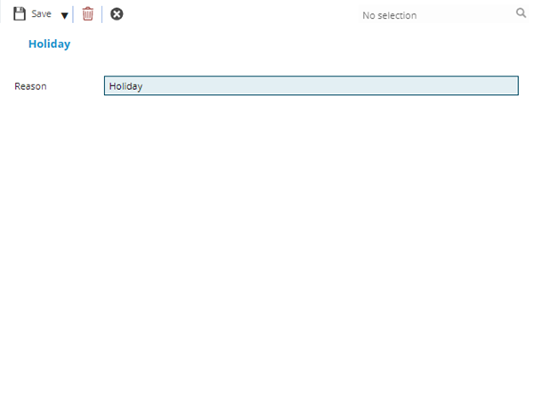This screenshot has width=534, height=410.
Task: Click the circled X cancel icon
Action: [x=117, y=14]
